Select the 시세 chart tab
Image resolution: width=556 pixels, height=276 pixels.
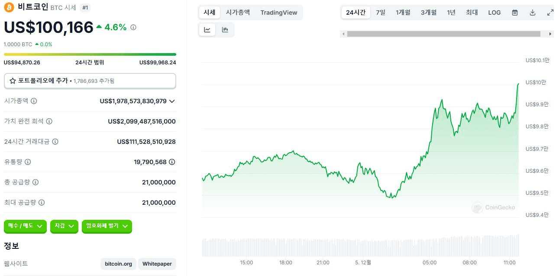coord(210,13)
